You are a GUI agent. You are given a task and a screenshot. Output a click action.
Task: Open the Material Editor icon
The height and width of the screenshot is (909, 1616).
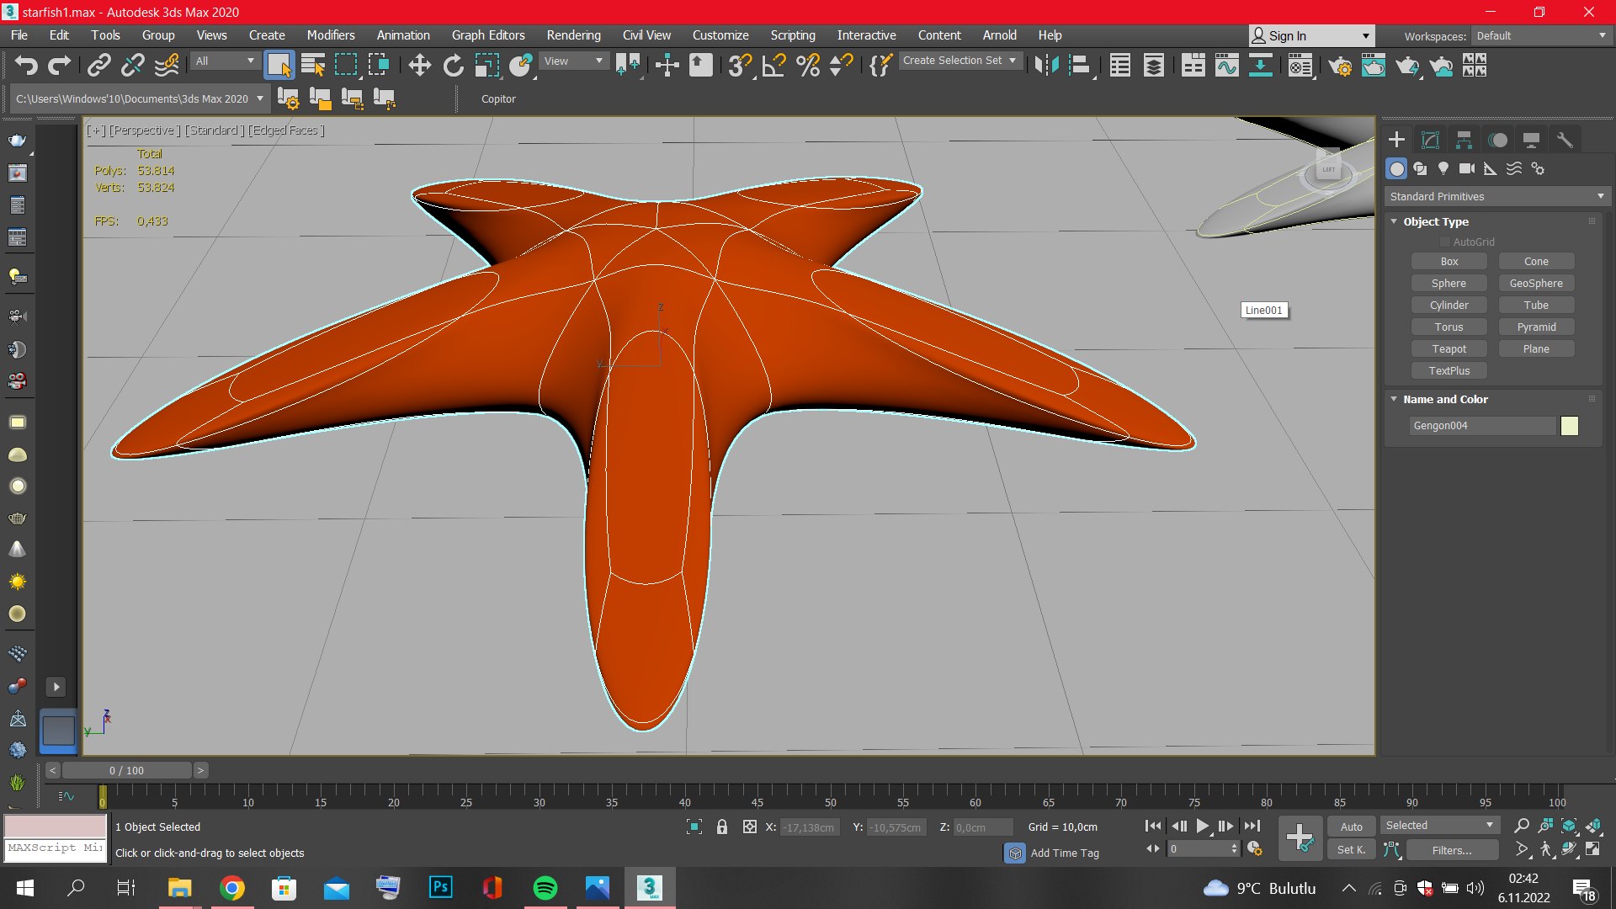pyautogui.click(x=1300, y=65)
